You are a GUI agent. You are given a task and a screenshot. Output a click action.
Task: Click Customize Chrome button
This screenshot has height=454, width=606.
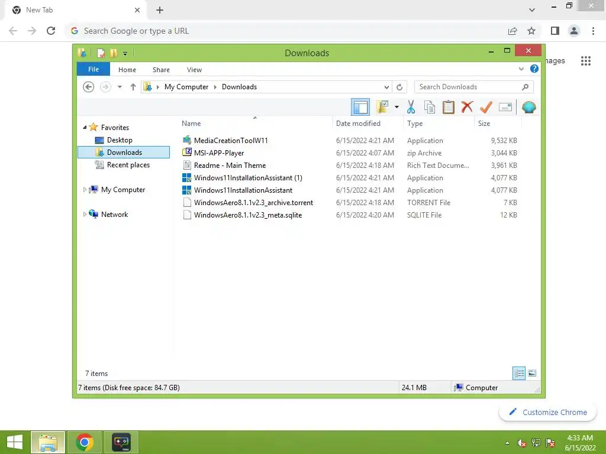(547, 412)
